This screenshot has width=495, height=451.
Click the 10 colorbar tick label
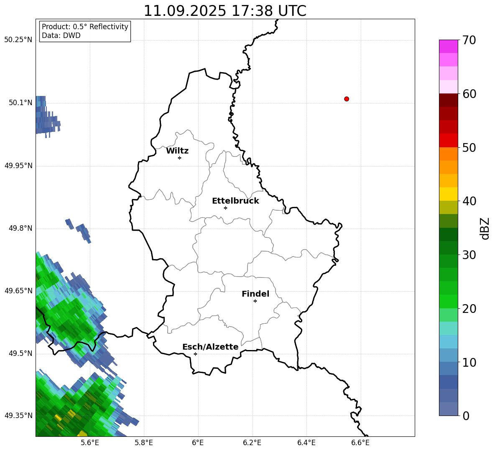469,362
